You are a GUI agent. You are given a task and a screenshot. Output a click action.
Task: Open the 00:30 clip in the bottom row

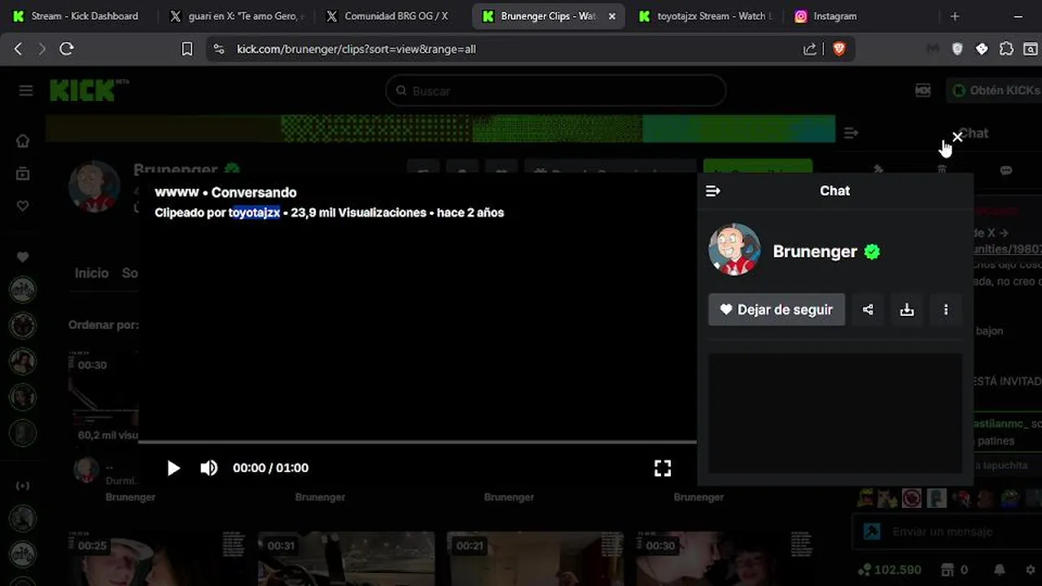(x=725, y=558)
